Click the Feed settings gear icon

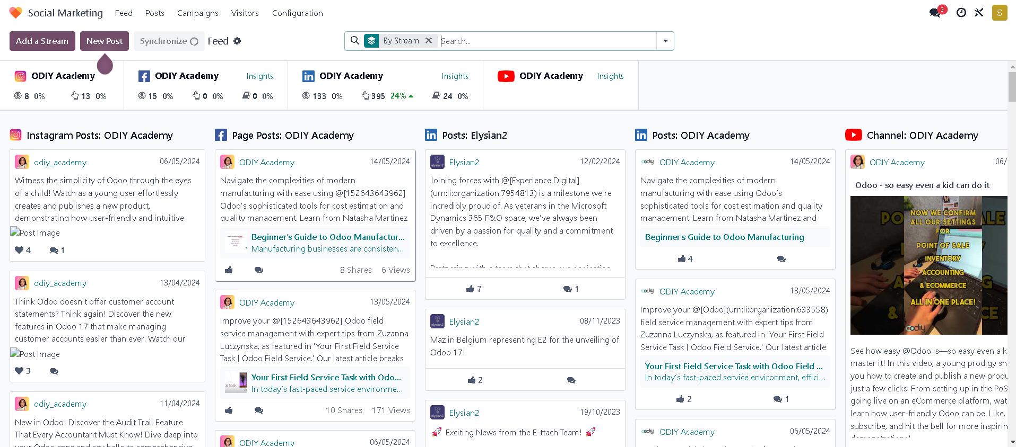coord(237,41)
